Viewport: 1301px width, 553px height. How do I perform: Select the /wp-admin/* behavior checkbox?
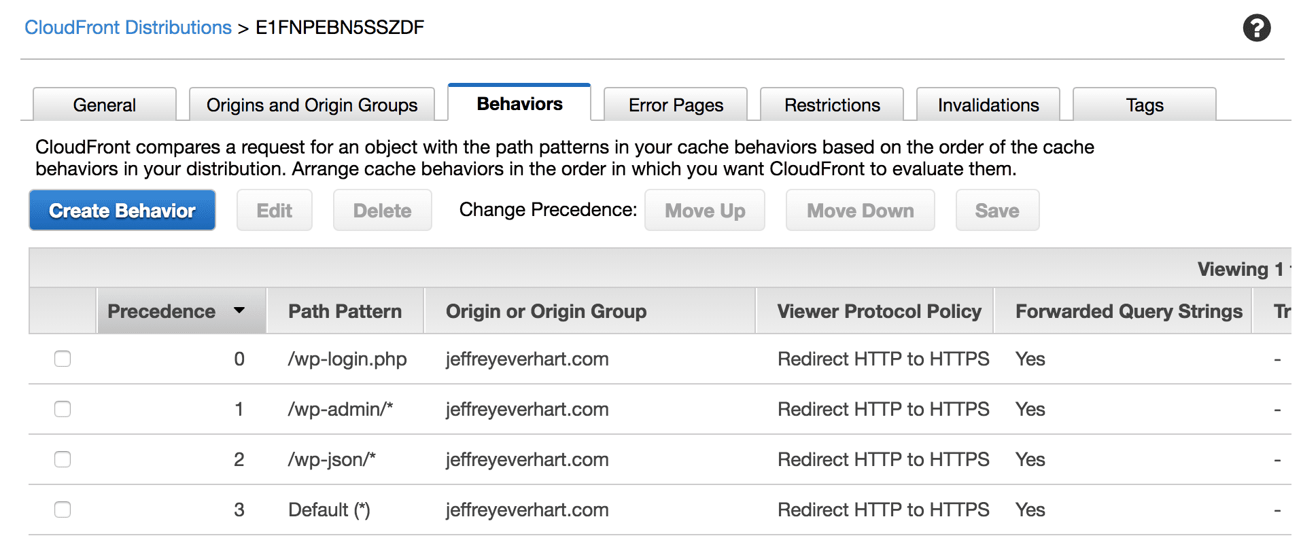(x=62, y=409)
